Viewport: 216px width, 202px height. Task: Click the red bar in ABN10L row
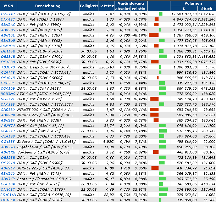[x=154, y=35]
